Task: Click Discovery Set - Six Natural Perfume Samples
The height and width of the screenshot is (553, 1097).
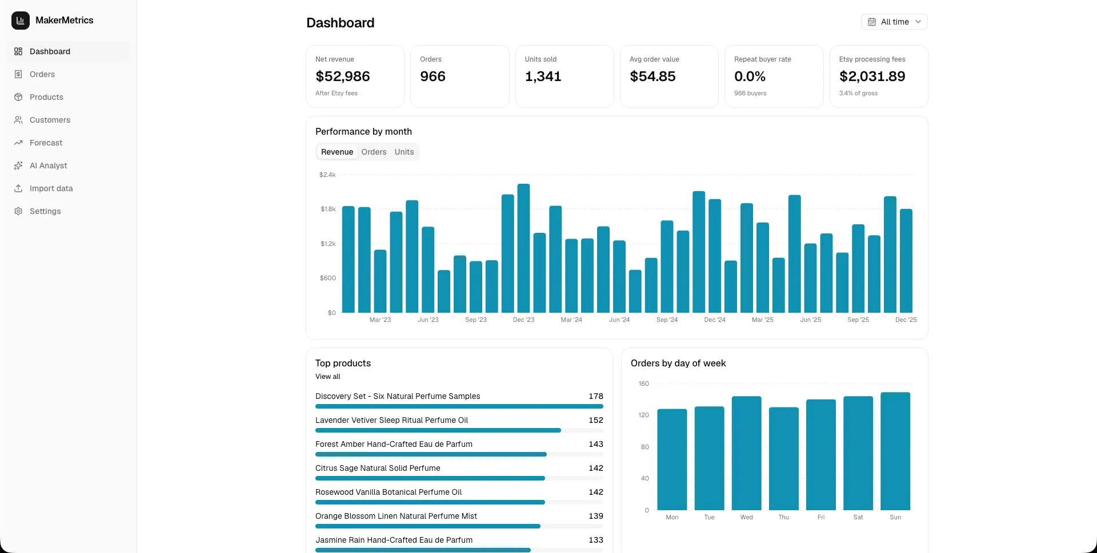Action: (398, 396)
